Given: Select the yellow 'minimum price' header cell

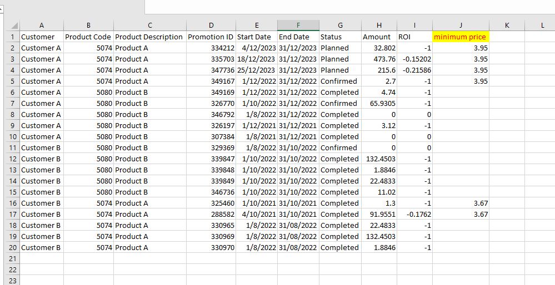Looking at the screenshot, I should pyautogui.click(x=460, y=37).
